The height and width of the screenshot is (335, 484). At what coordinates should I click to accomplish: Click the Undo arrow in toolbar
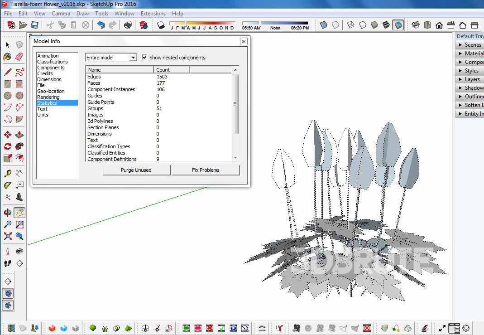[101, 25]
